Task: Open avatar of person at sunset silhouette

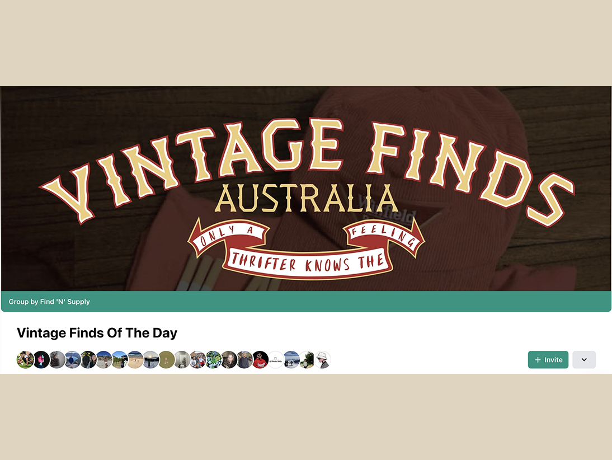Action: (x=150, y=360)
